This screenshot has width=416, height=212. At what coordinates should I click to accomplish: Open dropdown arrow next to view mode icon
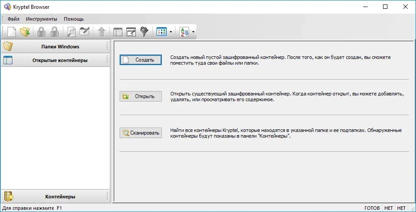170,32
